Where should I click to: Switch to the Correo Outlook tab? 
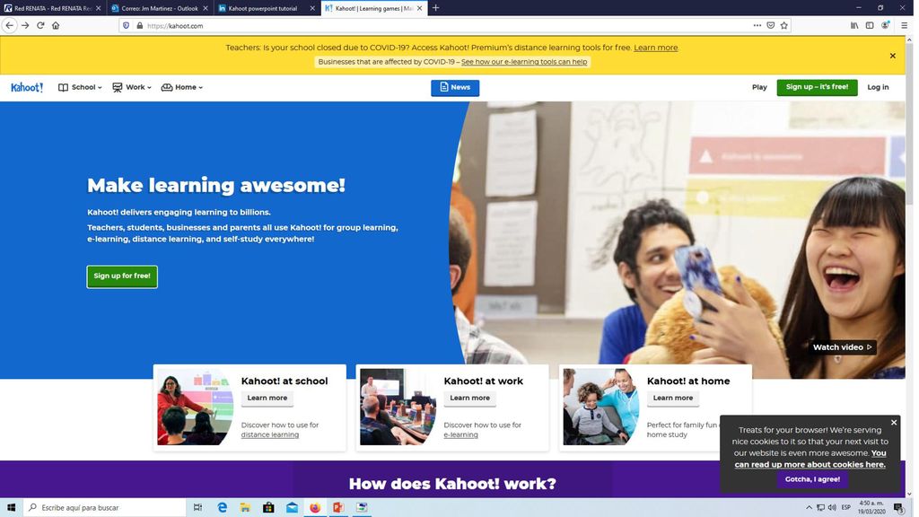tap(160, 8)
